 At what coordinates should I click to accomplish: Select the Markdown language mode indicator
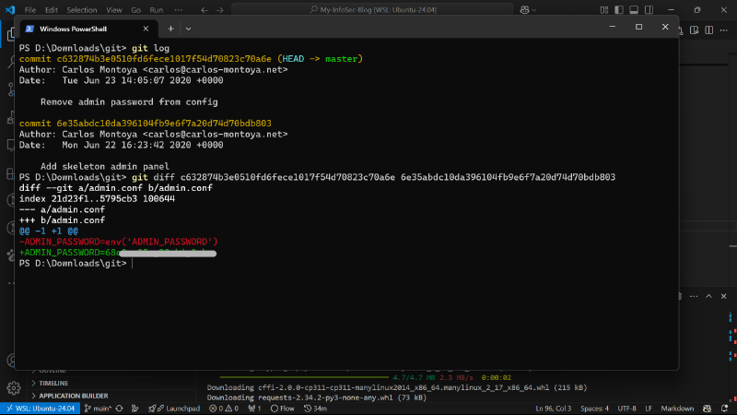click(677, 409)
